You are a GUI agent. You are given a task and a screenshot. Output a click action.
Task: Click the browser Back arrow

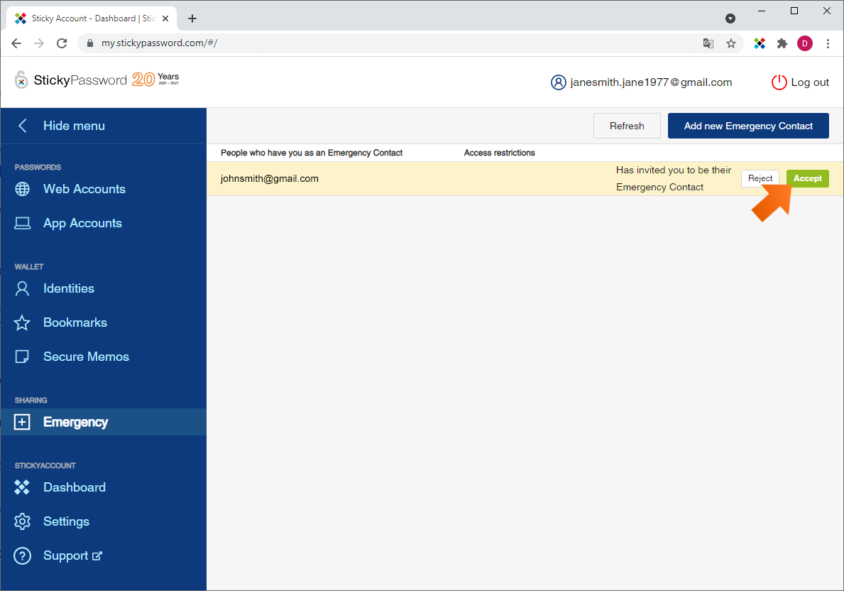click(16, 43)
